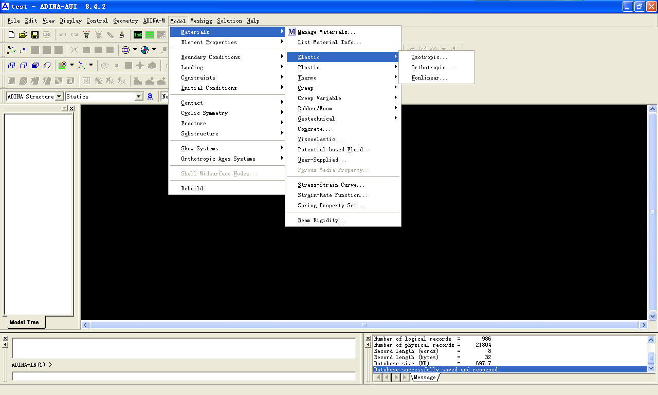
Task: Click the green square with target icon
Action: [62, 65]
